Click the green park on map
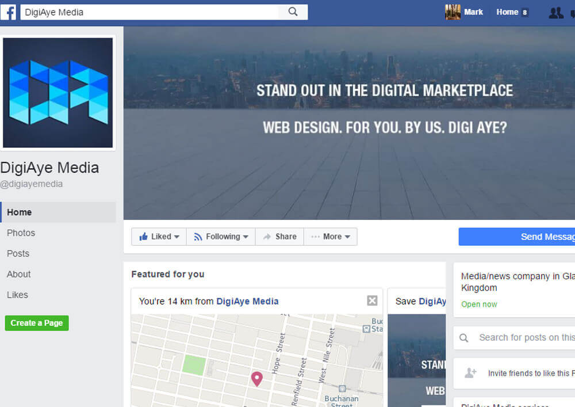The image size is (575, 407). pos(194,365)
